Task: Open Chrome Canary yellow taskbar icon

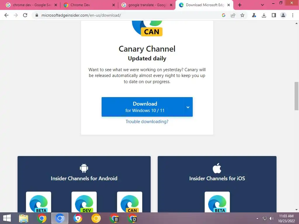Action: [x=96, y=218]
